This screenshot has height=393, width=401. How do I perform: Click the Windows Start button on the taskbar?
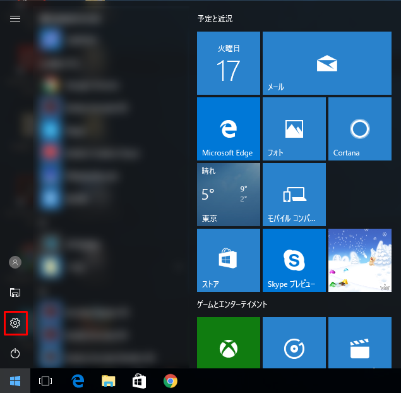[15, 381]
